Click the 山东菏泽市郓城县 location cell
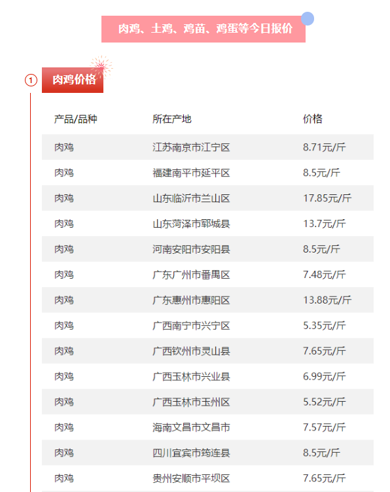Screen dimensions: 390x492 pyautogui.click(x=191, y=223)
